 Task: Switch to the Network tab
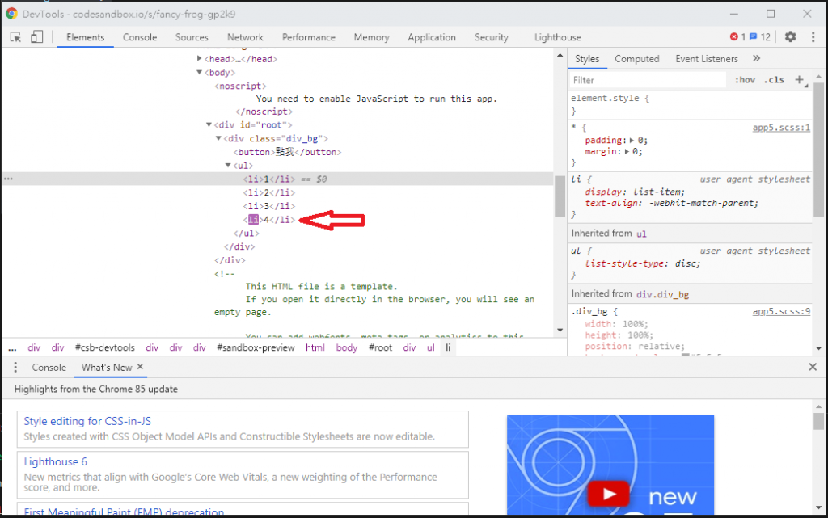pyautogui.click(x=245, y=37)
